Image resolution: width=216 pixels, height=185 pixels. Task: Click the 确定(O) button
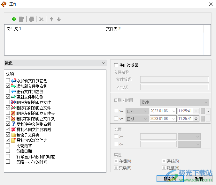click(x=170, y=179)
